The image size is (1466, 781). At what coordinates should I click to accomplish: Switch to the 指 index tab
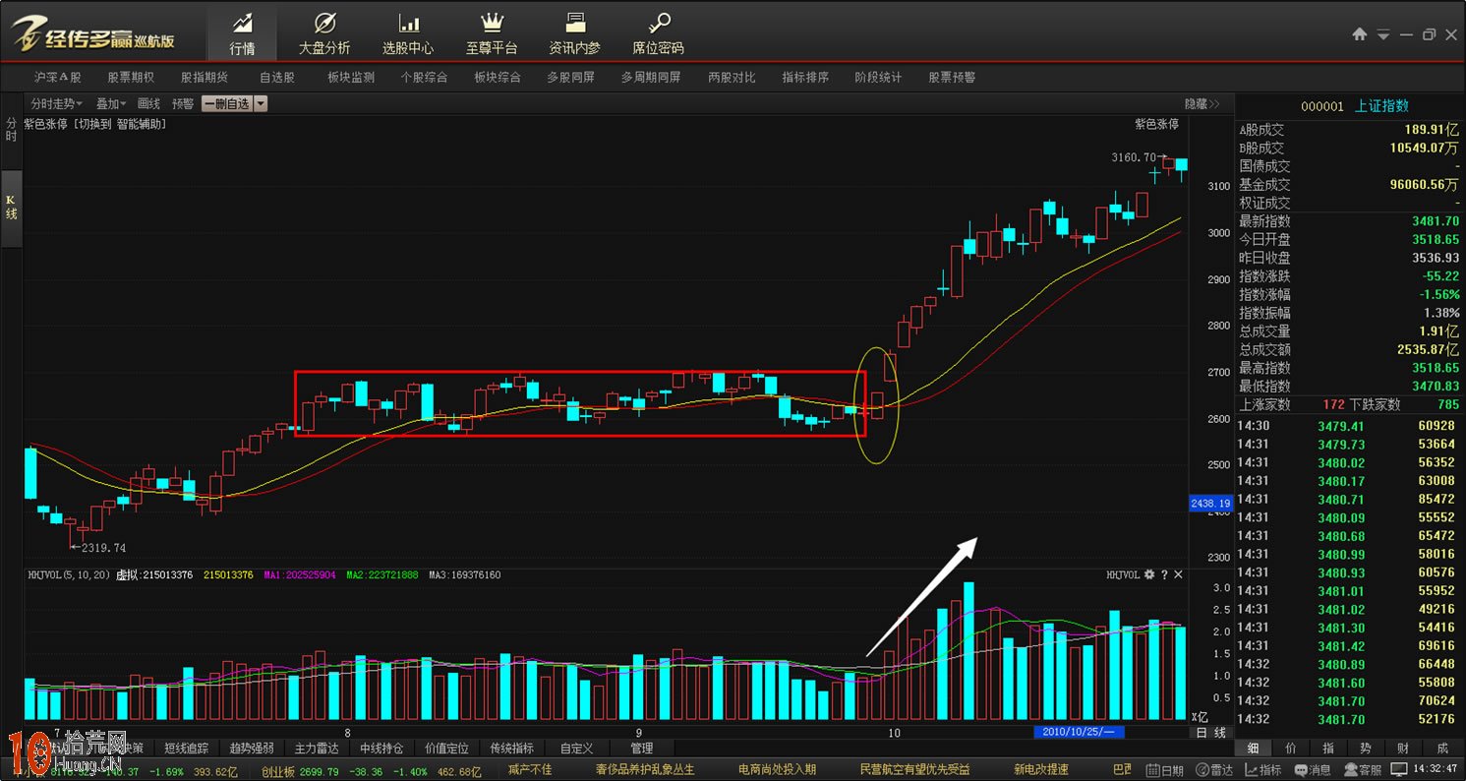click(1328, 749)
